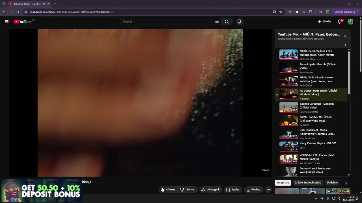Play MIÜ ft. Pezet fantazje playlist item
This screenshot has height=203, width=362.
(x=311, y=55)
